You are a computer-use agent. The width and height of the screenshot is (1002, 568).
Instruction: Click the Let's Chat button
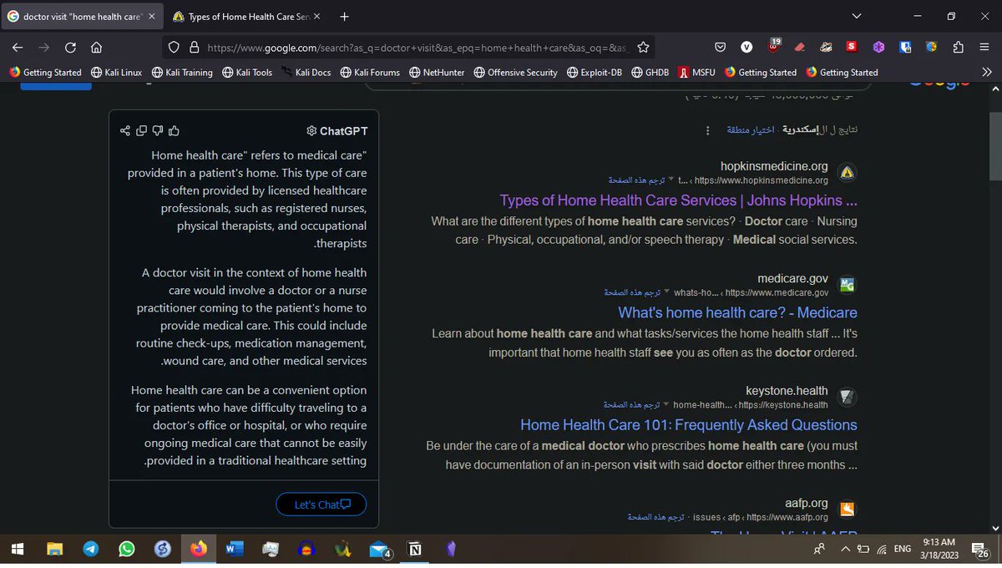pyautogui.click(x=321, y=505)
